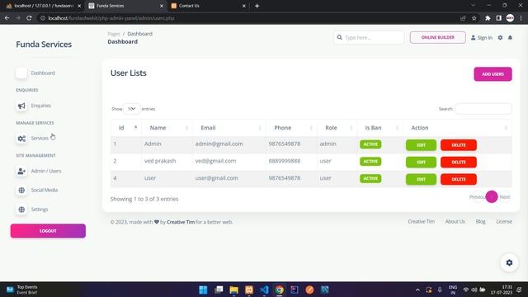
Task: Open the browser extensions puzzle icon
Action: (x=488, y=18)
